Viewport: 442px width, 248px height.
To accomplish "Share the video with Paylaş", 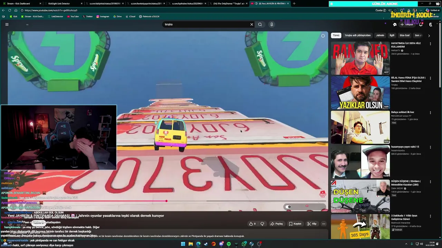I will pos(277,224).
